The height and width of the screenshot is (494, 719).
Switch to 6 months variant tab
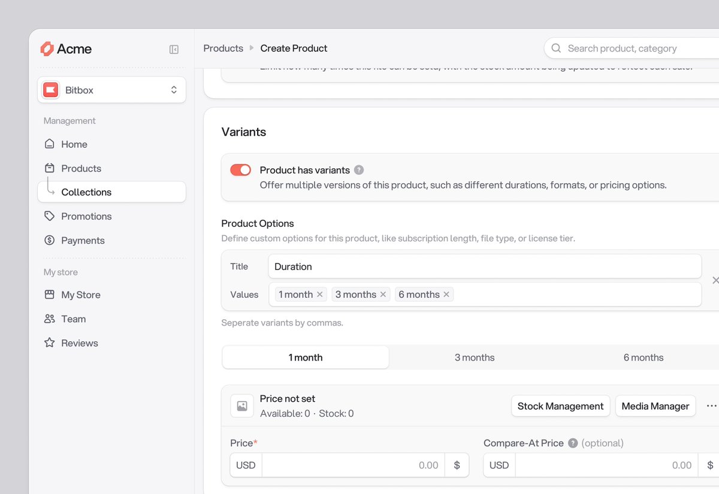tap(644, 357)
